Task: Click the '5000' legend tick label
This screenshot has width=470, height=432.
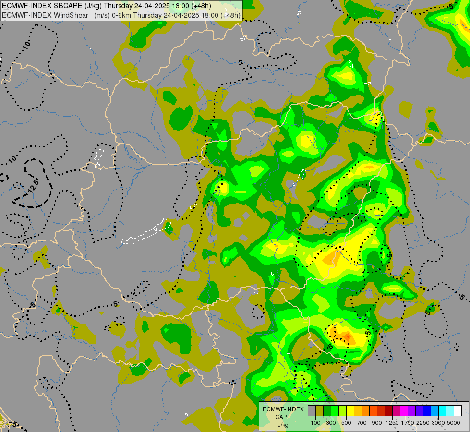Action: (x=454, y=423)
